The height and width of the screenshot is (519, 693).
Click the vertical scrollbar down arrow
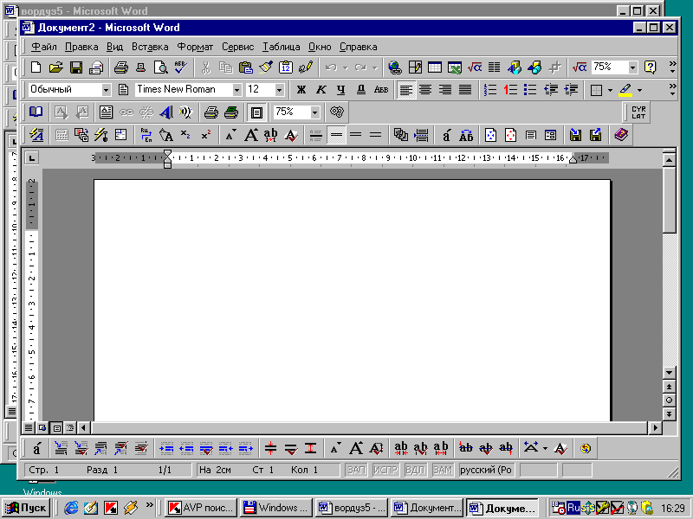669,373
